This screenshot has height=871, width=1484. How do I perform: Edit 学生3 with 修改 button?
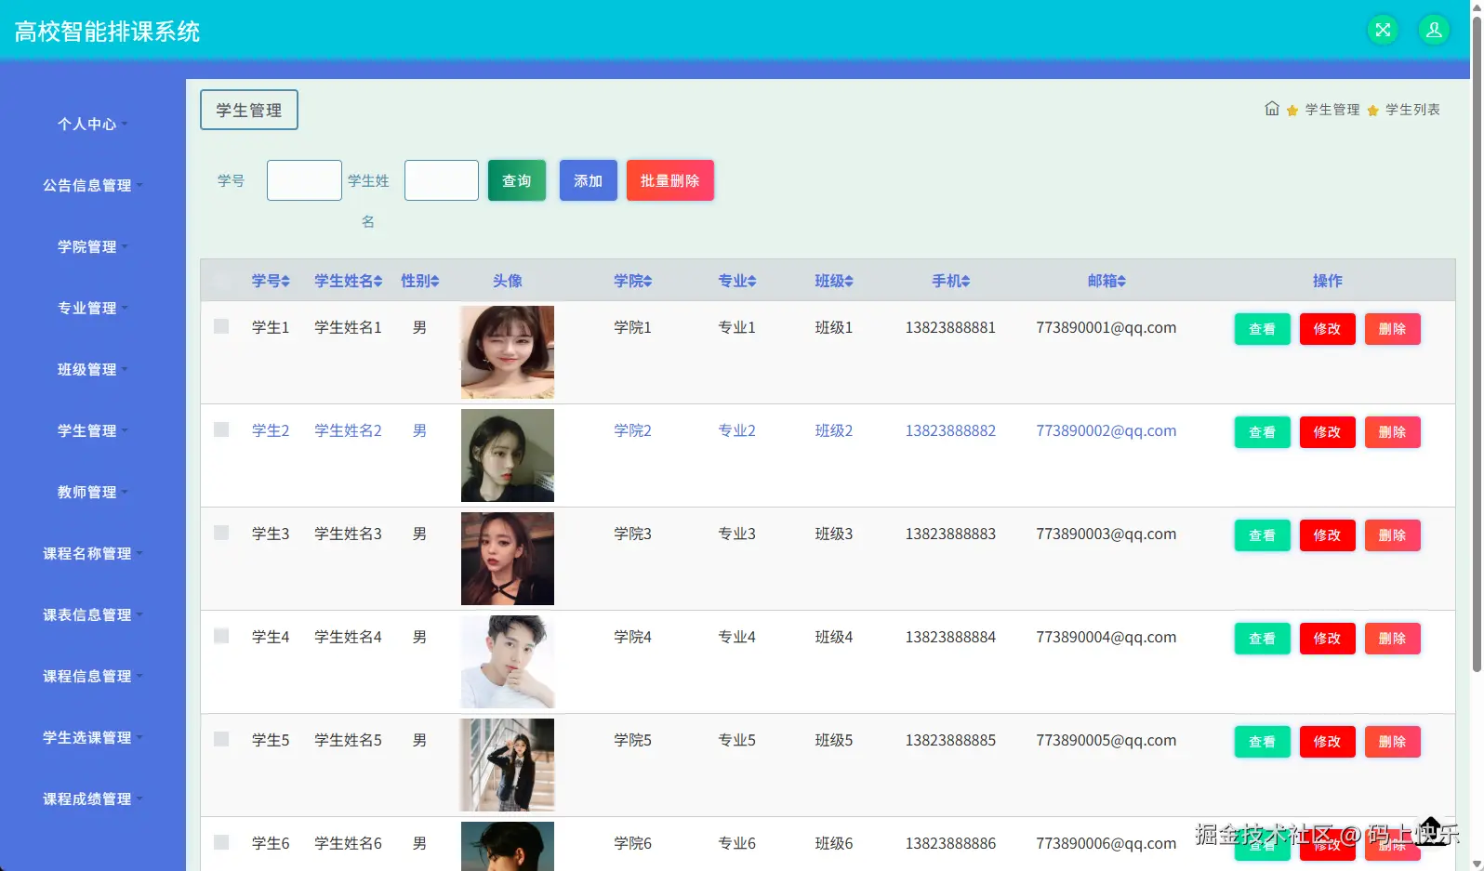[x=1327, y=535]
